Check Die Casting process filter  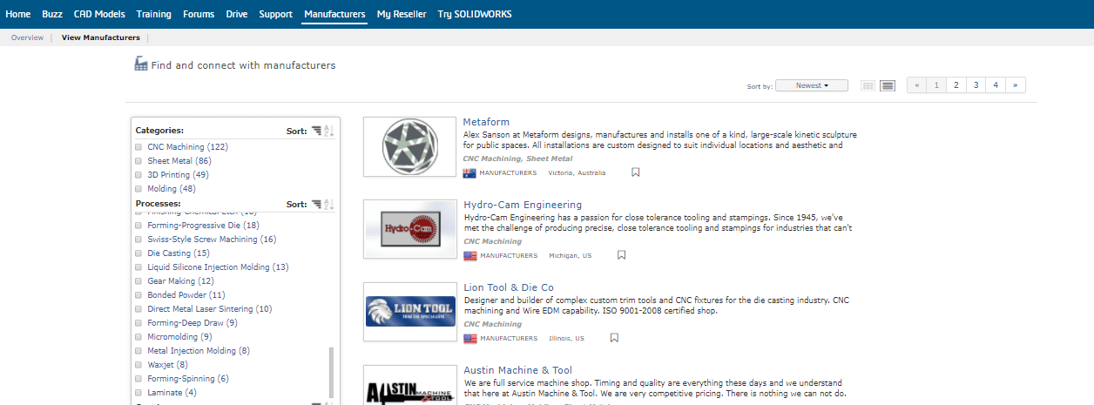click(x=138, y=253)
